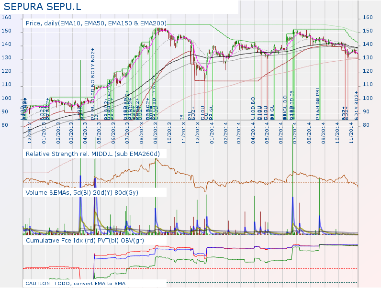Click the 08/2014 date label
This screenshot has height=288, width=381.
pos(309,133)
